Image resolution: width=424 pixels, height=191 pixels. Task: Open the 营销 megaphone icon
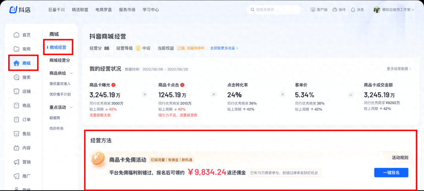point(17,162)
